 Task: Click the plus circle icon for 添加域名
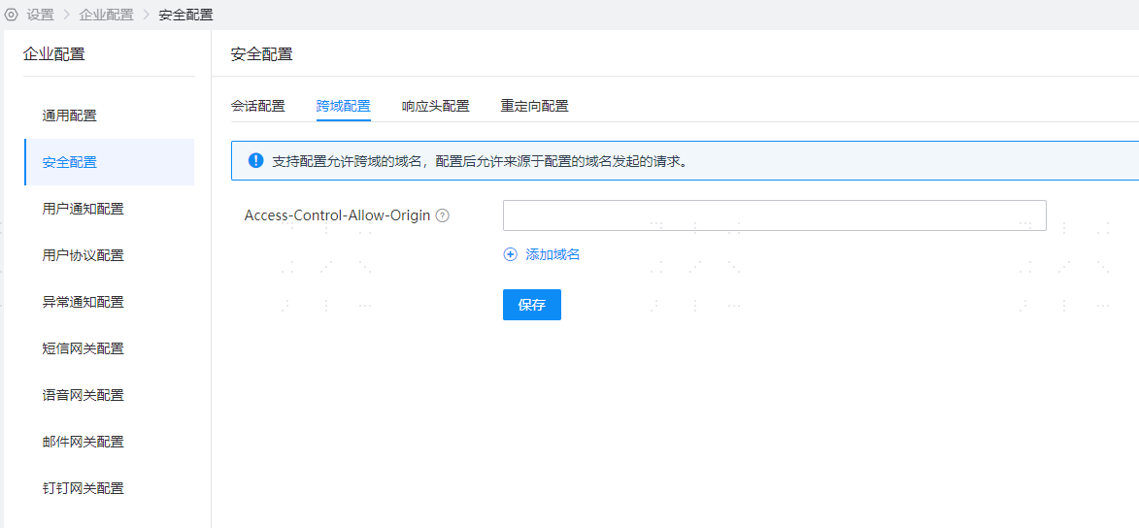[x=510, y=254]
